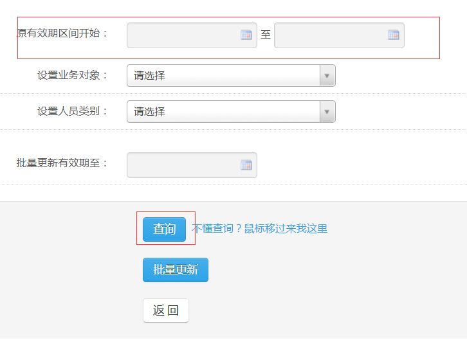Select the 设置人员类别 请选择 combo box
The height and width of the screenshot is (340, 467).
[231, 112]
